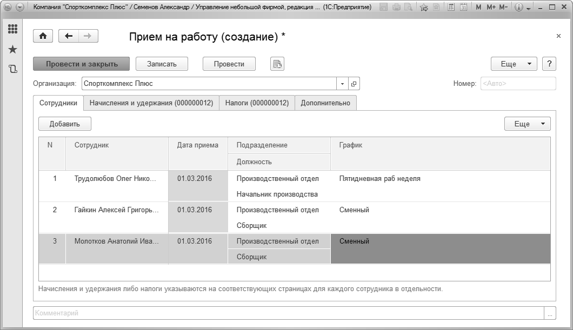Open the calendar icon

tap(463, 7)
